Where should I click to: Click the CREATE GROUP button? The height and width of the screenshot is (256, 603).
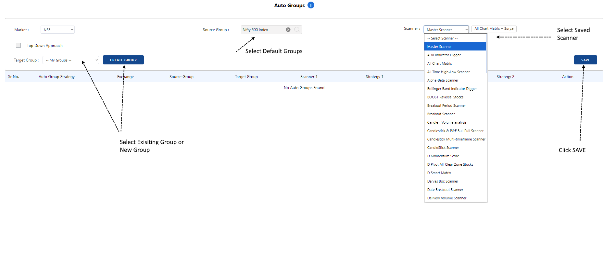click(123, 60)
